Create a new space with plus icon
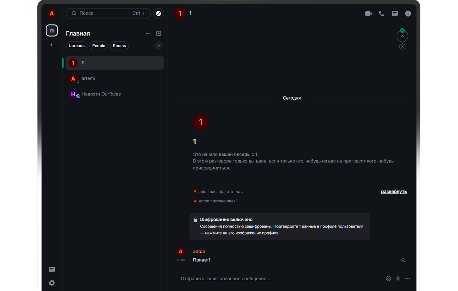The image size is (458, 291). pyautogui.click(x=52, y=45)
